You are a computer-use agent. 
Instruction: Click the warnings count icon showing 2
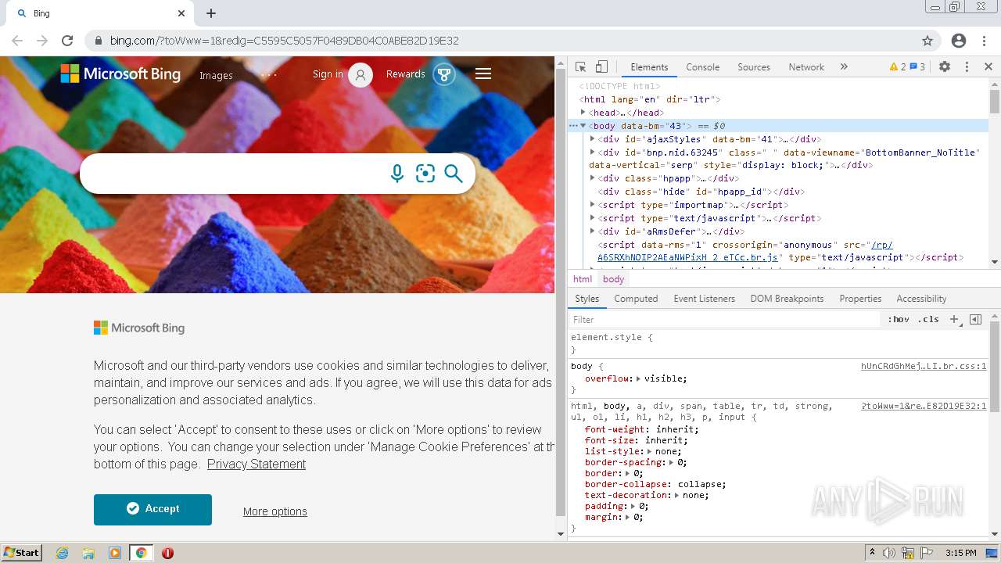pos(898,67)
